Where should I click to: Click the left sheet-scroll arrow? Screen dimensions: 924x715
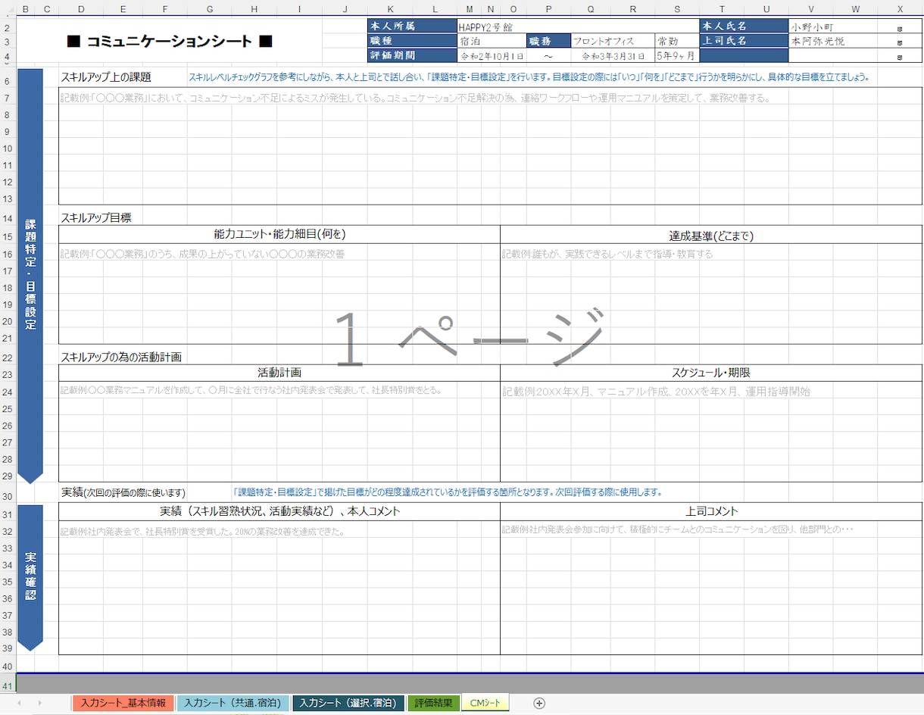pos(18,703)
